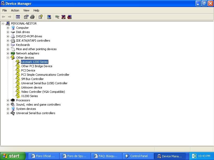Screen dimensions: 214x160
Task: Select the X1200 Series device
Action: pos(29,96)
